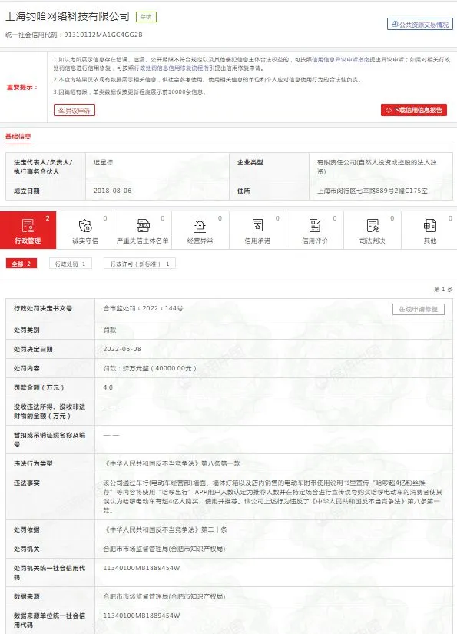Click the 第 1 条 record counter
457x634 pixels.
(443, 290)
